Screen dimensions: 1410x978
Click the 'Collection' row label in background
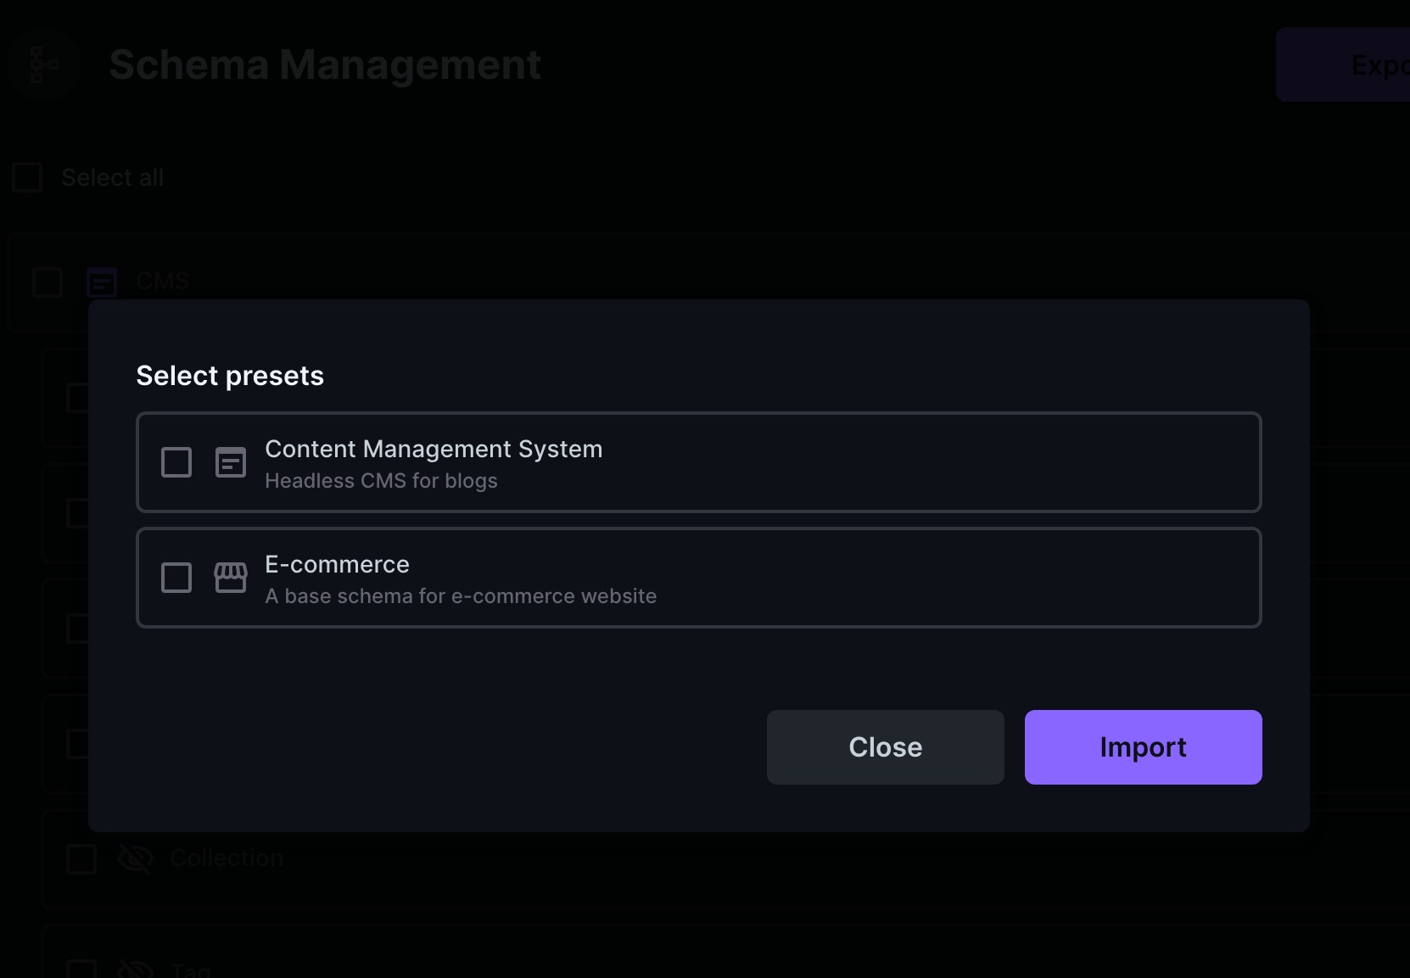click(x=227, y=858)
